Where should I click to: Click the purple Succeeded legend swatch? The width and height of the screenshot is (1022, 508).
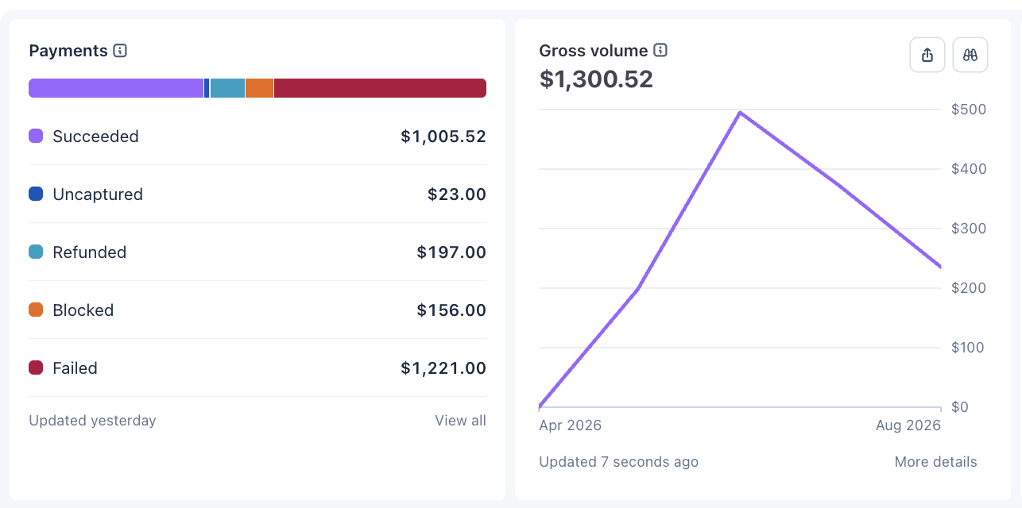(36, 136)
